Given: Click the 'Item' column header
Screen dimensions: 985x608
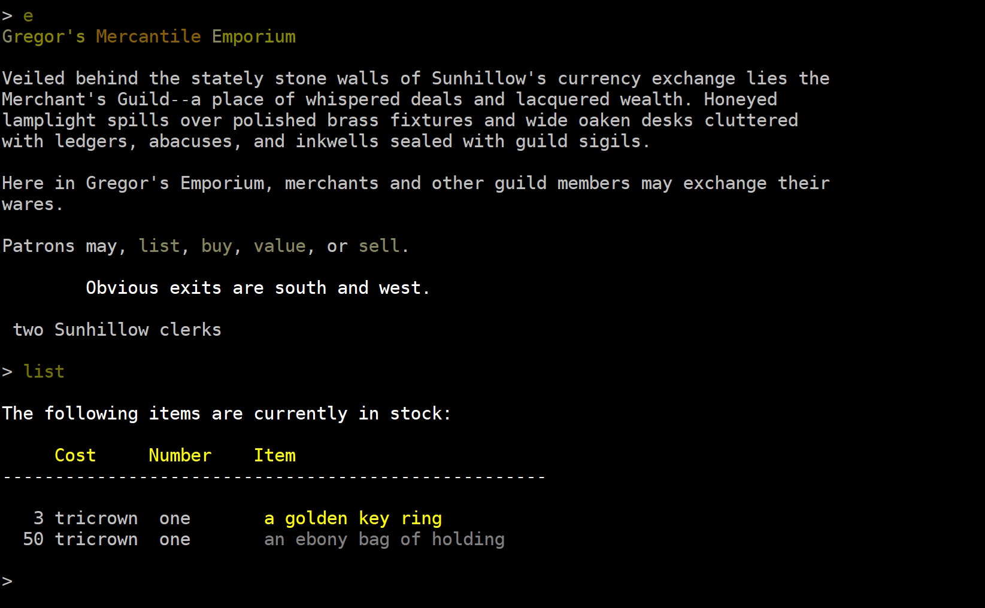Looking at the screenshot, I should click(x=274, y=455).
